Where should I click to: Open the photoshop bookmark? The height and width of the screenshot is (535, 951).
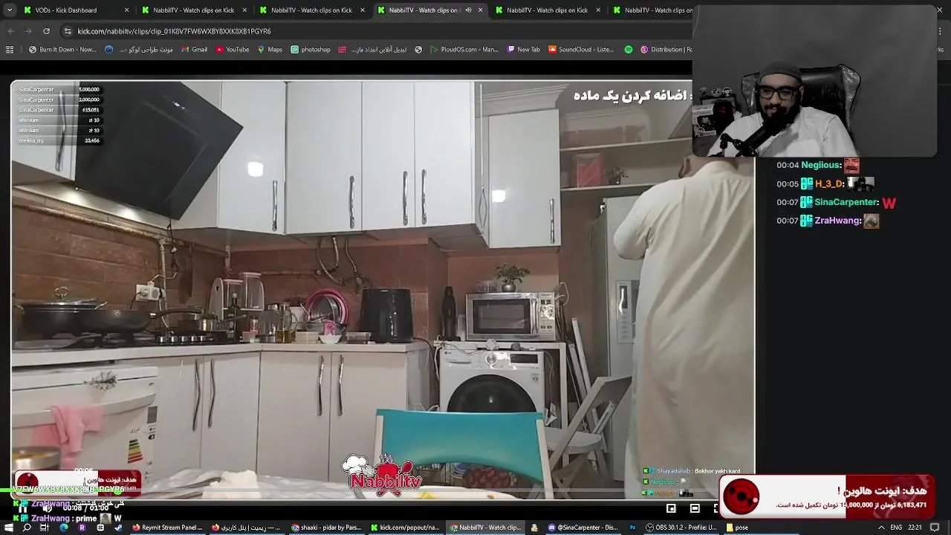point(311,50)
